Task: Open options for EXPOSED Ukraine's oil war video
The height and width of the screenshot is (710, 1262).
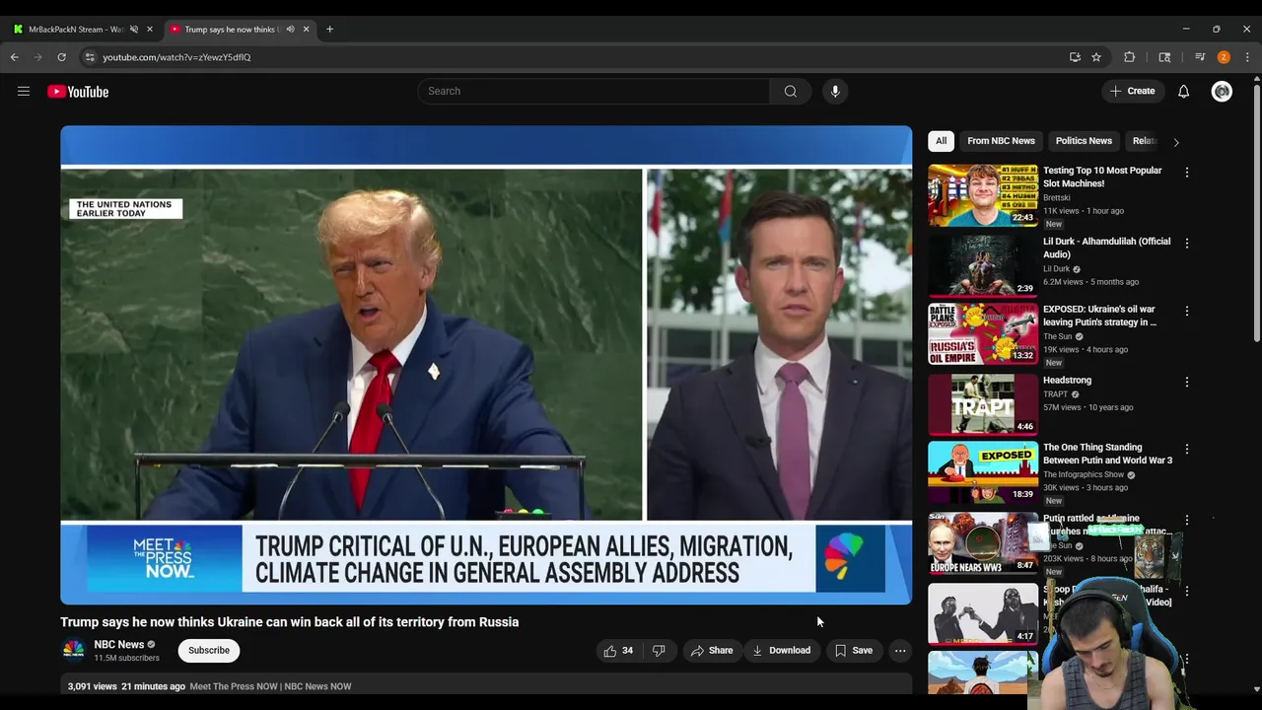Action: (1187, 311)
